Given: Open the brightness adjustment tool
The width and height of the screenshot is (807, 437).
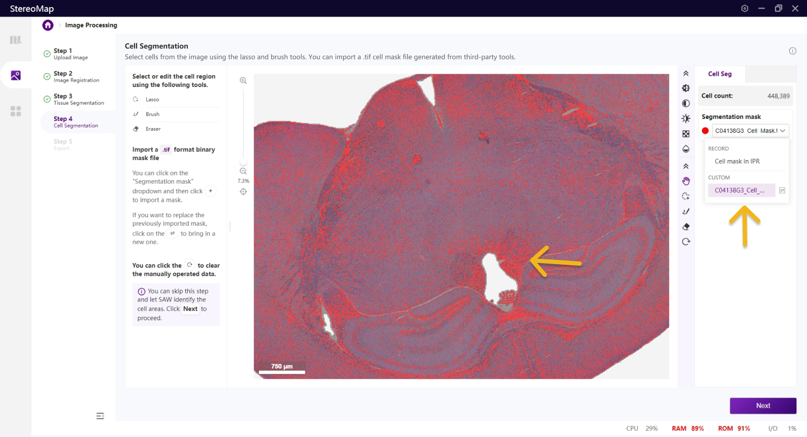Looking at the screenshot, I should [x=686, y=118].
